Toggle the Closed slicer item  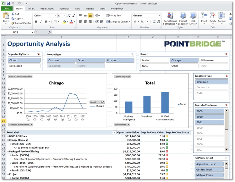pyautogui.click(x=24, y=60)
